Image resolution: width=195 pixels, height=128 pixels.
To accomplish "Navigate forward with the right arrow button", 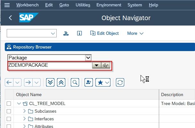I will (28, 82).
